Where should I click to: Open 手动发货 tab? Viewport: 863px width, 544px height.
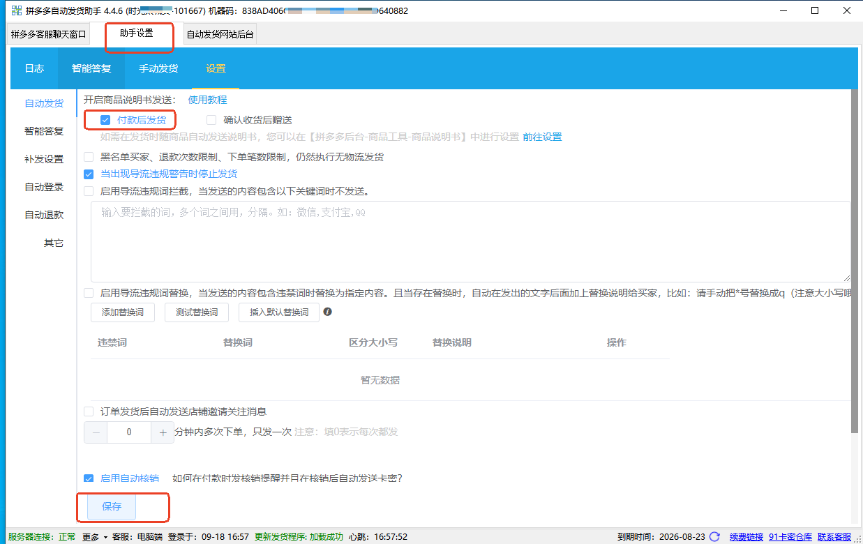tap(158, 68)
